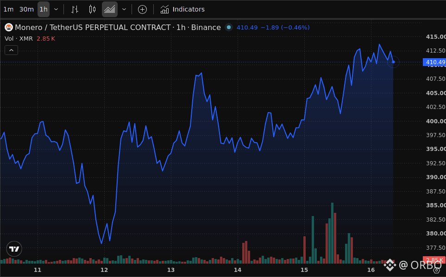Image resolution: width=446 pixels, height=277 pixels.
Task: Click the 405.00 price axis label
Action: coord(436,93)
